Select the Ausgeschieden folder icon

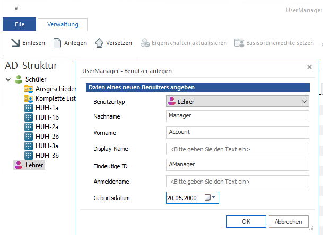click(29, 89)
